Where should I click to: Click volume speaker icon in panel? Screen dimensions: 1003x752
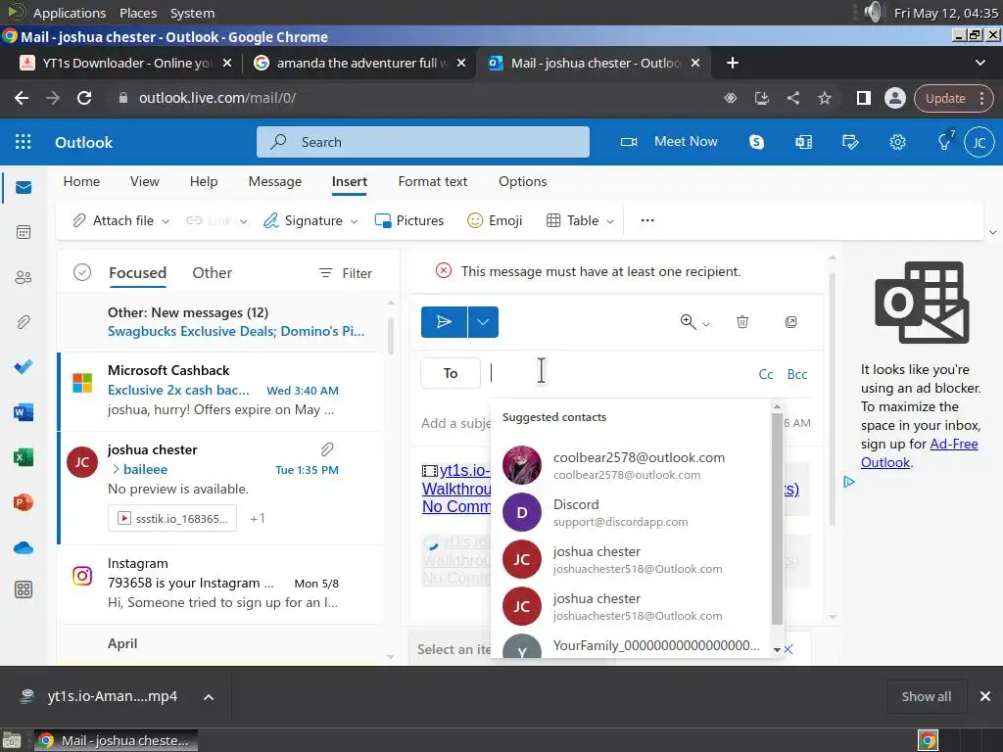tap(872, 12)
